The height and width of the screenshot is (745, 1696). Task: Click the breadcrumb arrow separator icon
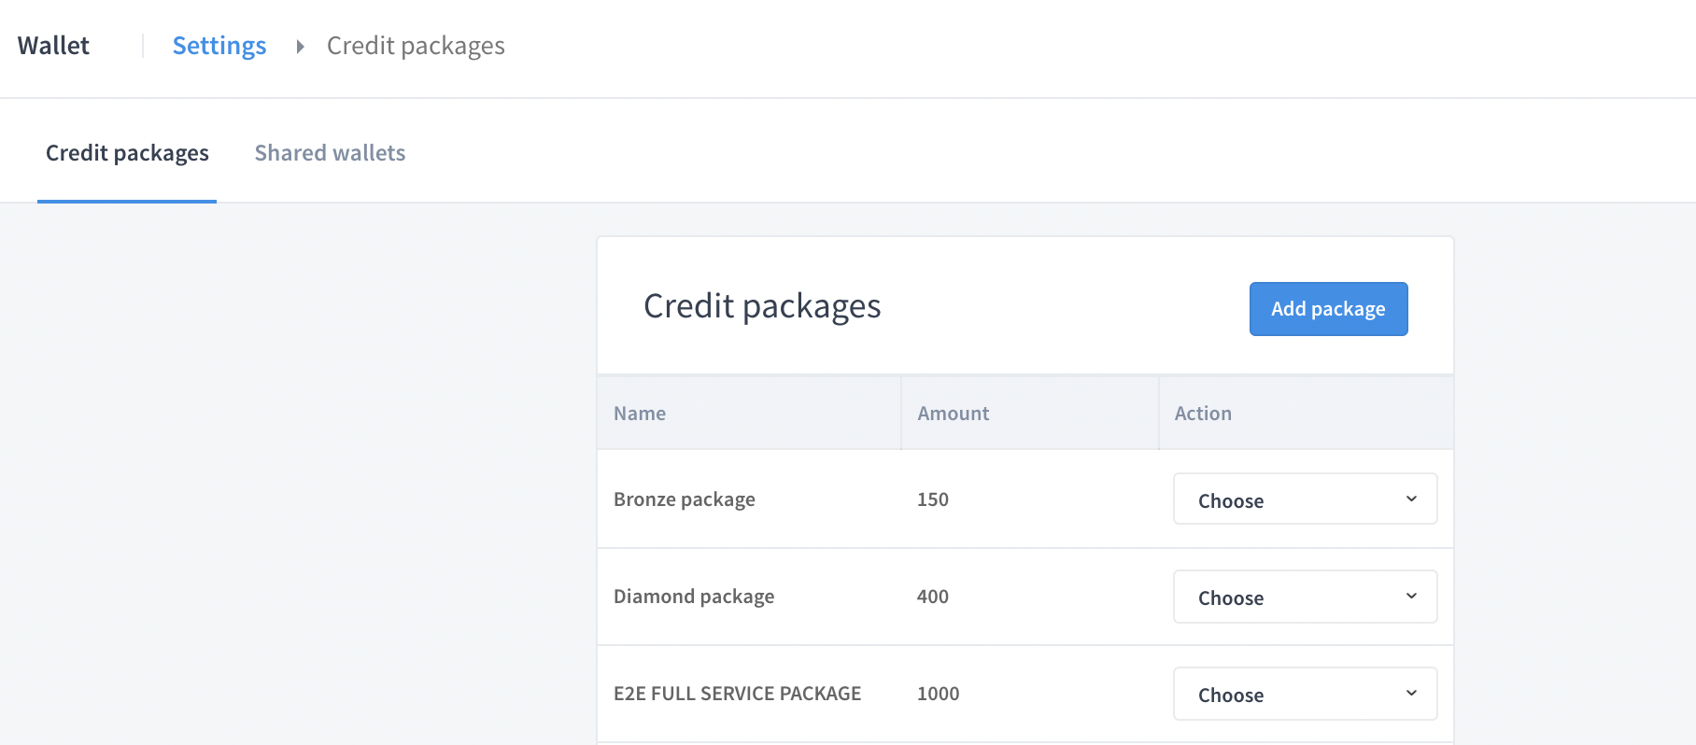[300, 46]
